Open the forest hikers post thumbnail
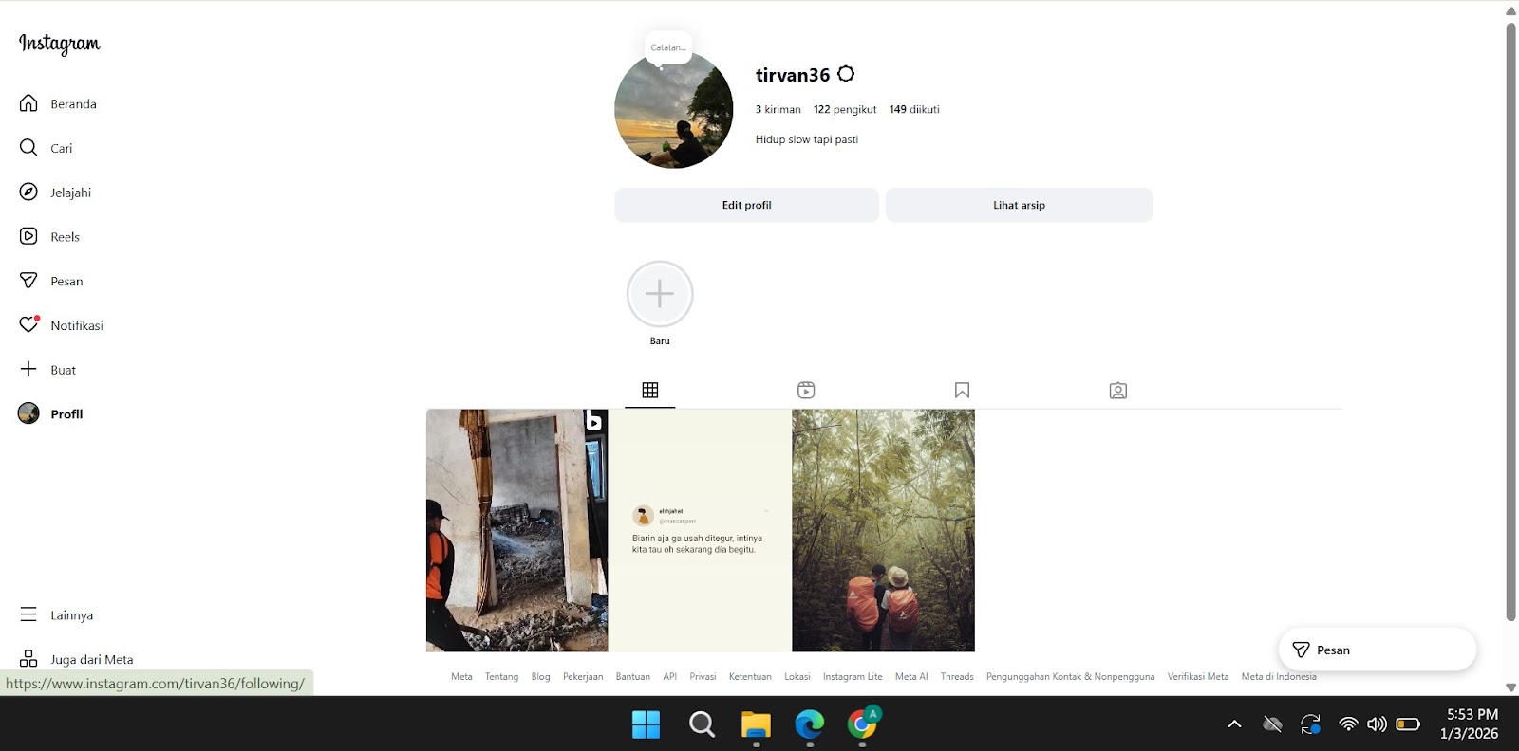The image size is (1519, 751). click(883, 530)
